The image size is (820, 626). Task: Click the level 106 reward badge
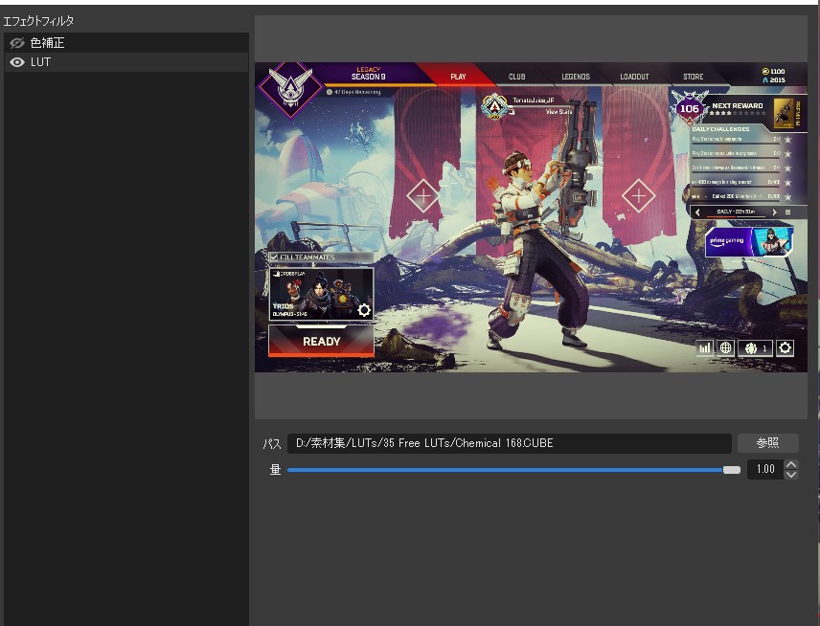[689, 108]
